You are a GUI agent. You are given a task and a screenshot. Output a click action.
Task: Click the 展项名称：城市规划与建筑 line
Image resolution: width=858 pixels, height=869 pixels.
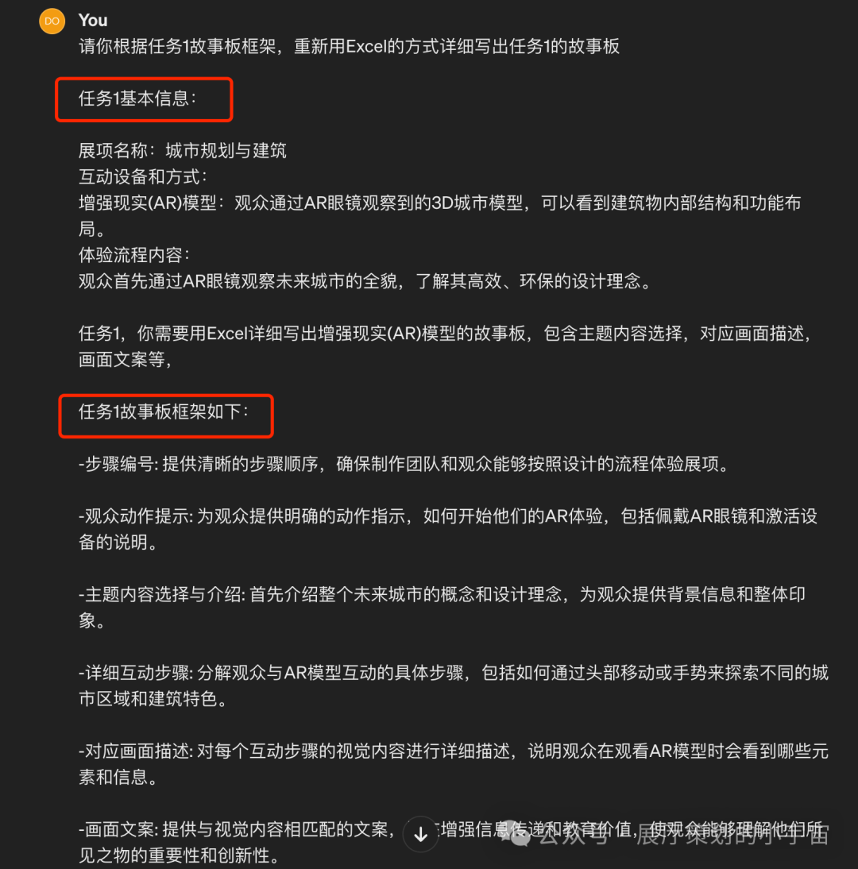[183, 150]
